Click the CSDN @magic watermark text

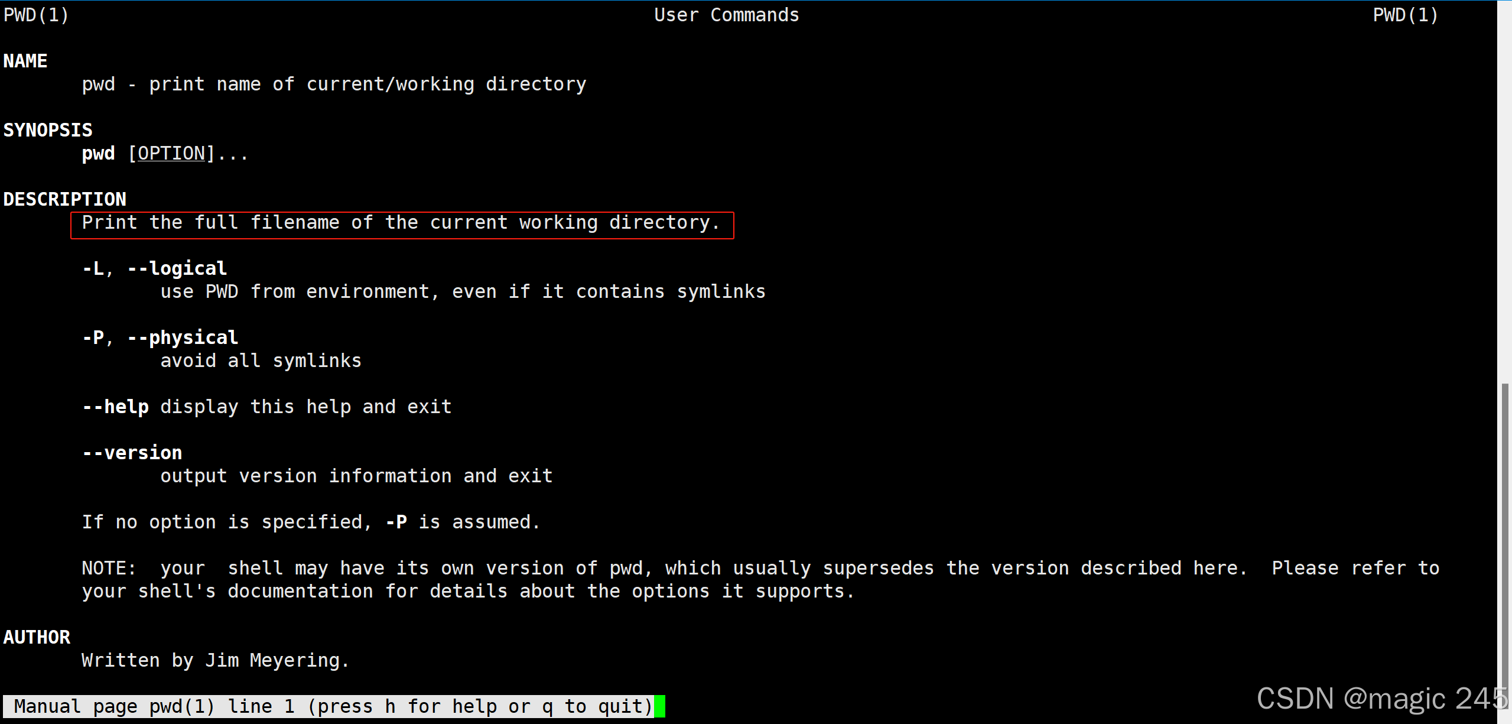tap(1381, 699)
